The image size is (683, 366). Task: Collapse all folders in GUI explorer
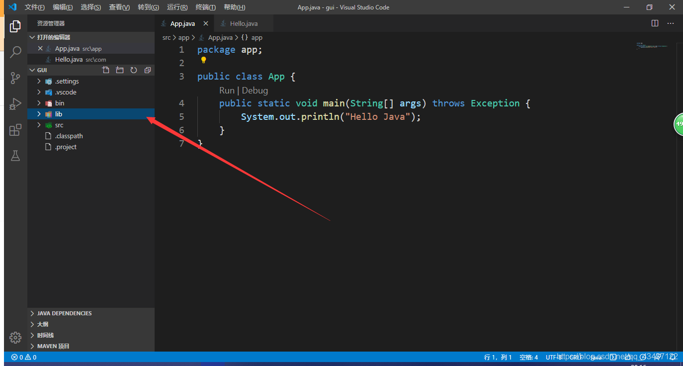[x=147, y=70]
